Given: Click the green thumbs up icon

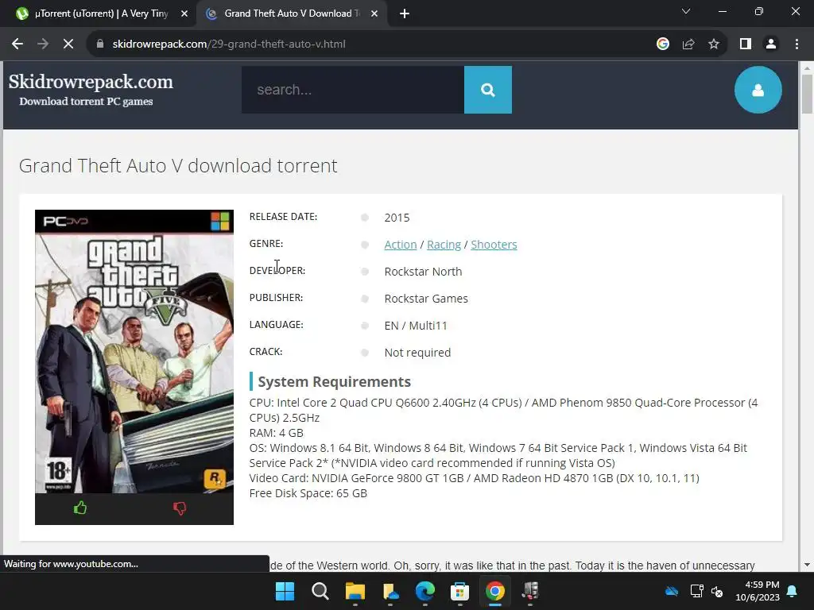Looking at the screenshot, I should click(80, 508).
